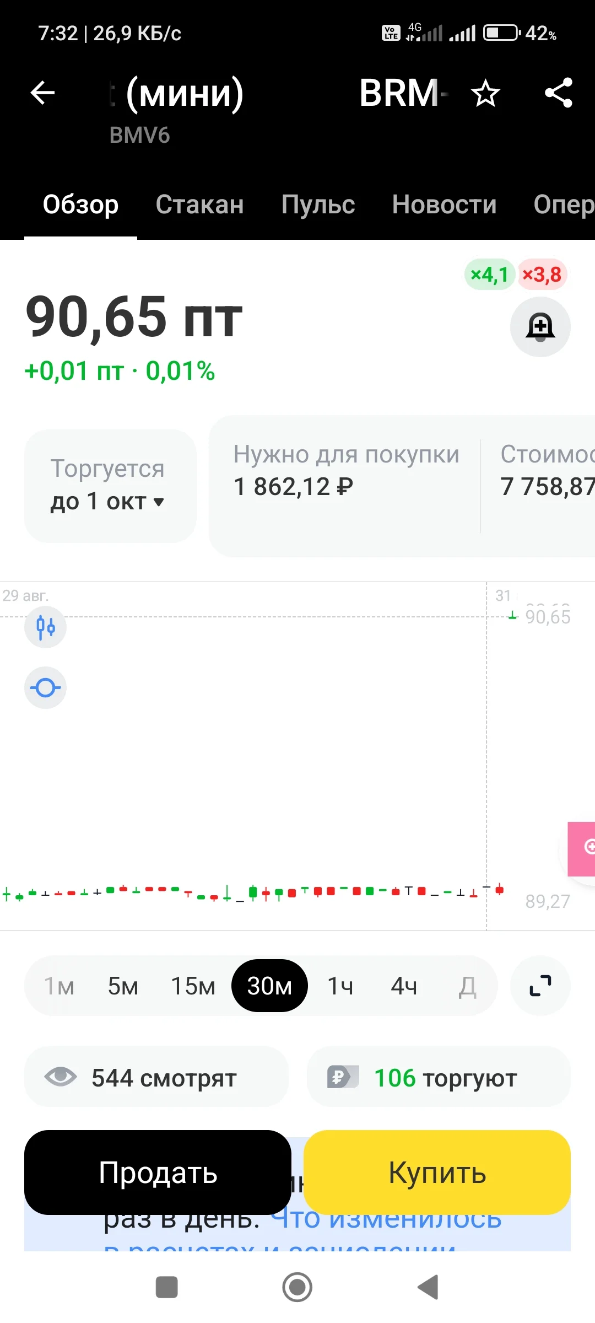
Task: Tap the 1 862,12 ₽ amount
Action: coord(294,486)
